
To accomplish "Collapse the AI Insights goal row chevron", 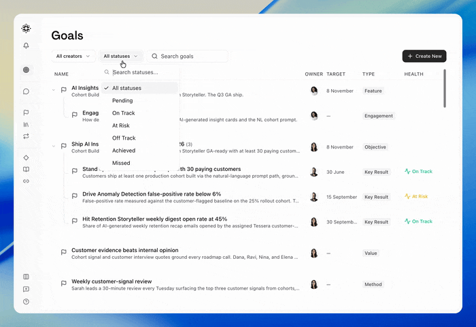I will tap(54, 90).
